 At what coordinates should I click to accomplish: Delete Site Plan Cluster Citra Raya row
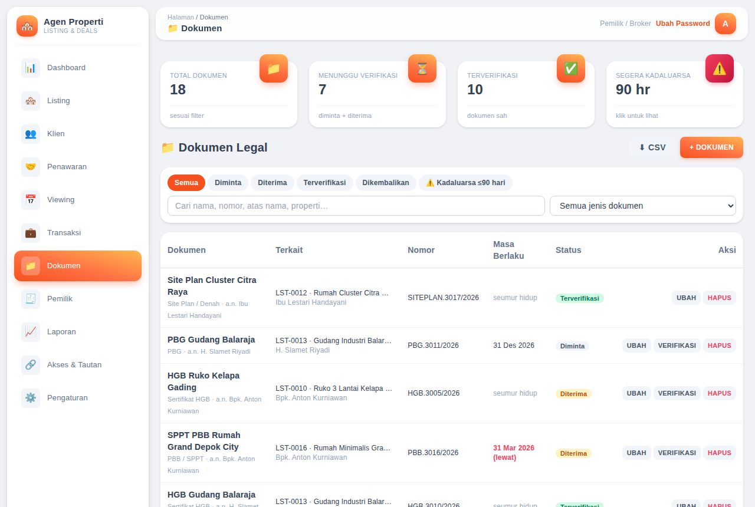[x=720, y=298]
